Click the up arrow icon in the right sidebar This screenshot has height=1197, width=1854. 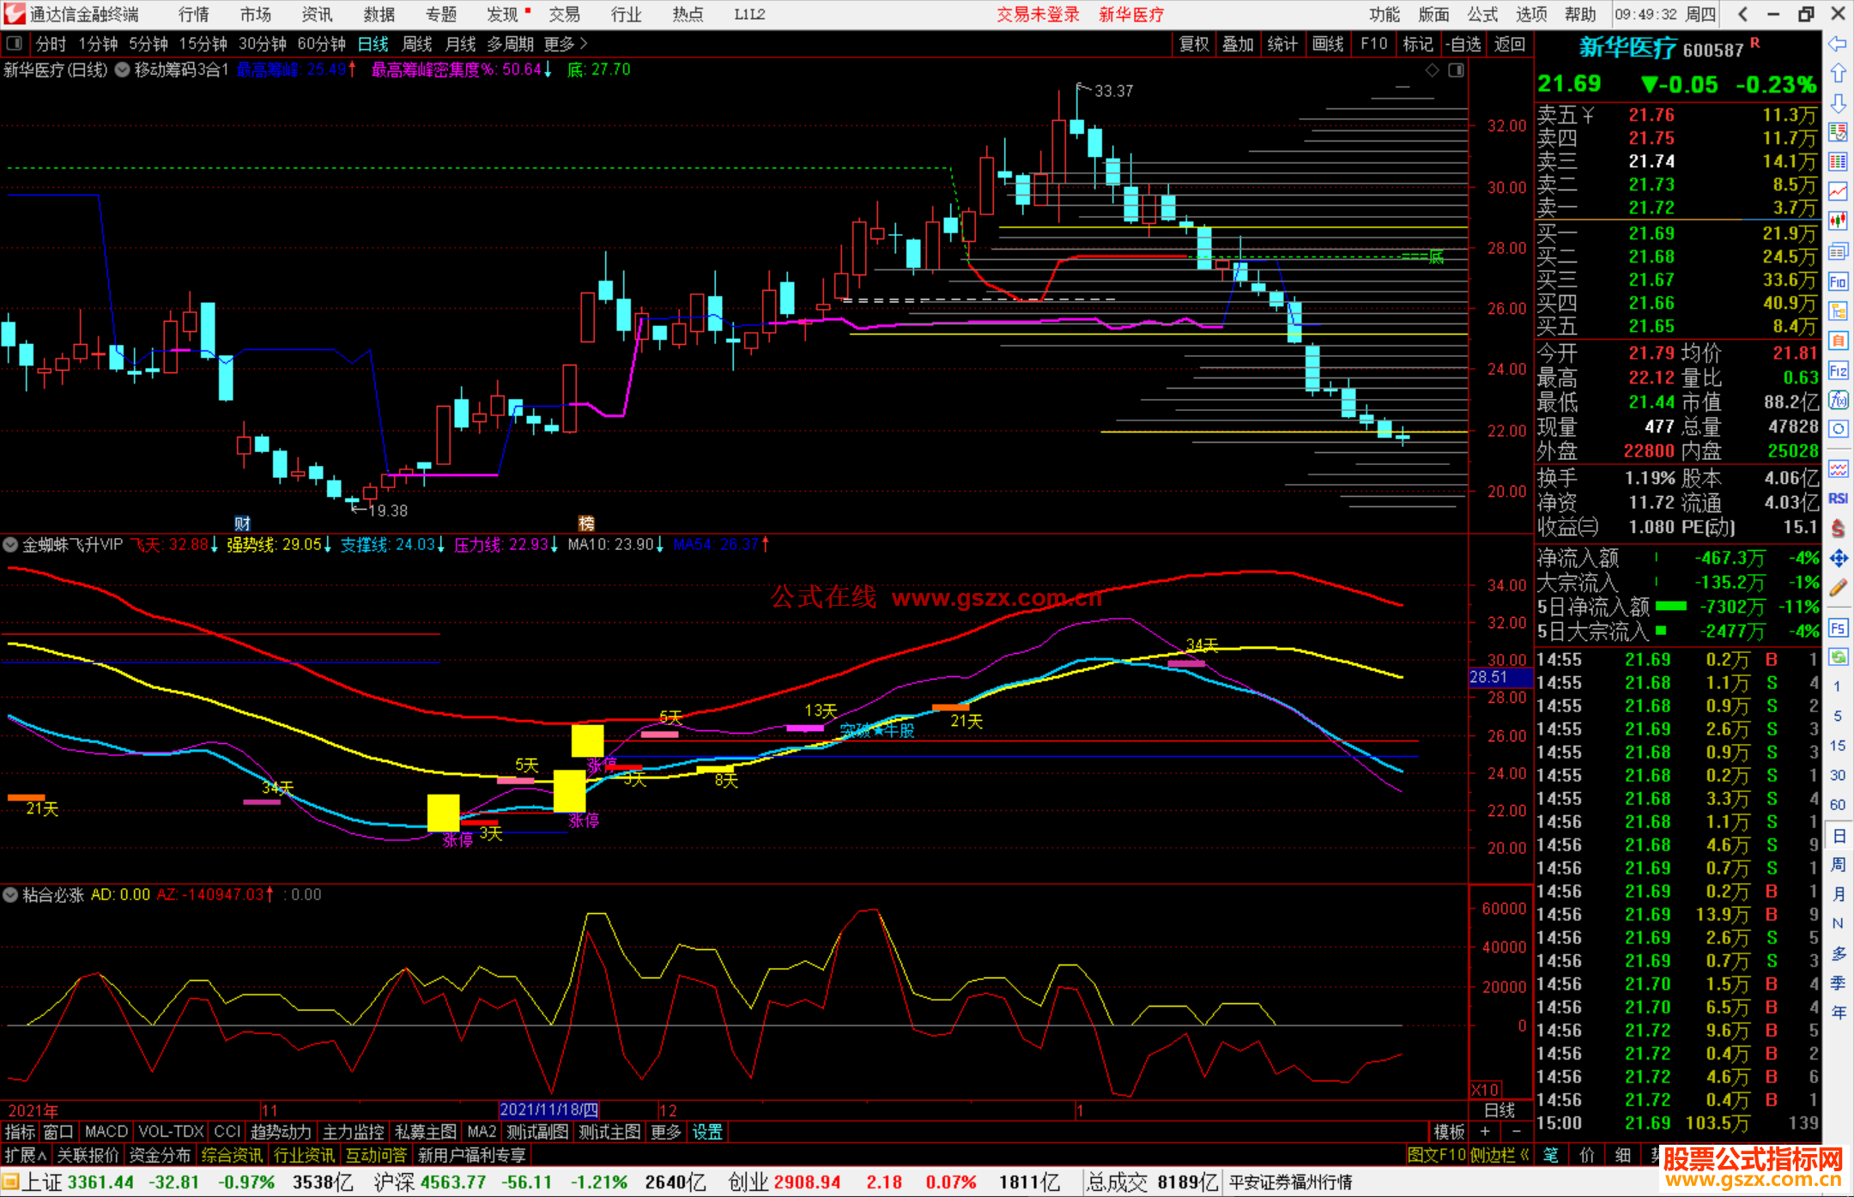point(1838,73)
